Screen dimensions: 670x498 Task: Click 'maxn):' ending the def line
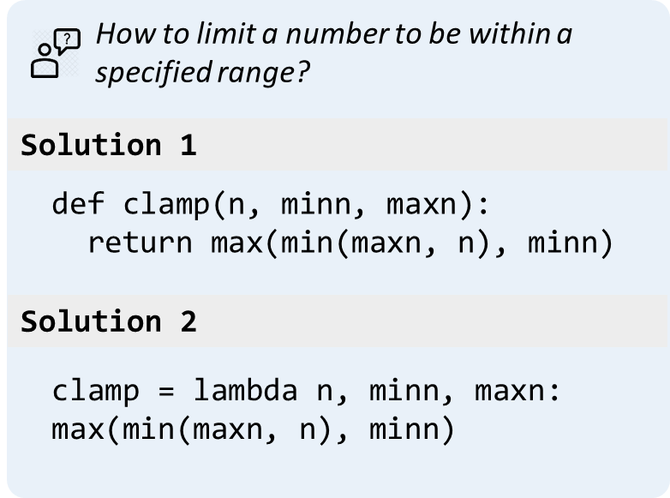coord(440,204)
